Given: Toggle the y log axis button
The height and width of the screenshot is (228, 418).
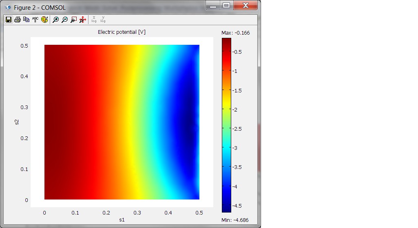Looking at the screenshot, I should (103, 20).
